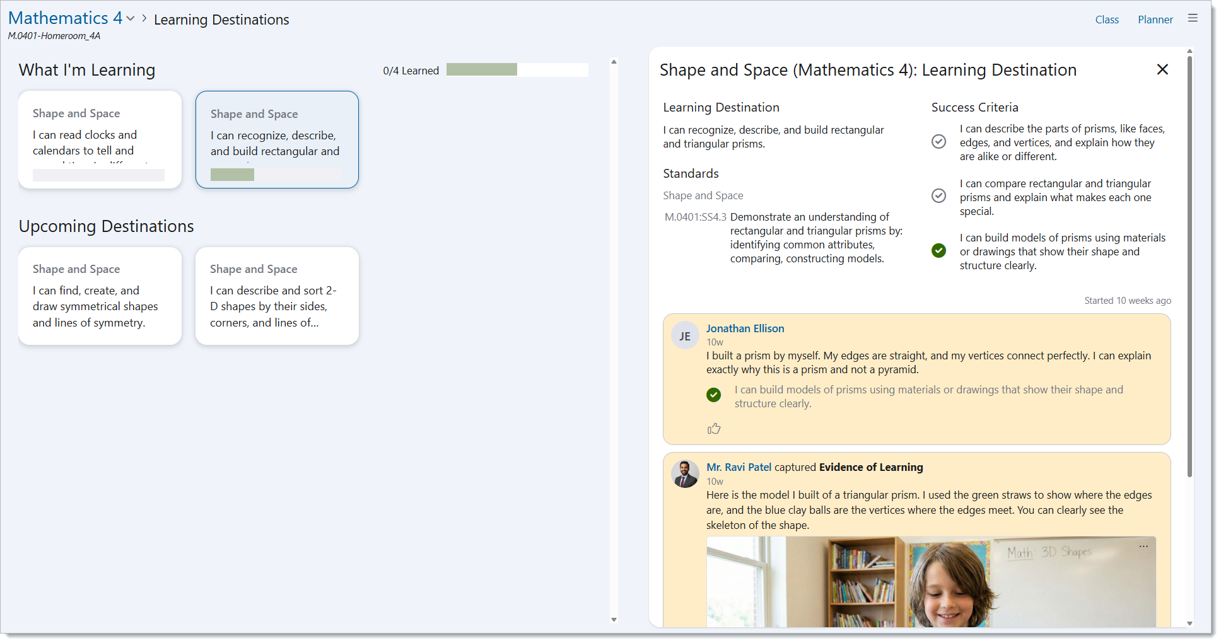The height and width of the screenshot is (643, 1221).
Task: Uncheck the 'build models of prisms' criterion
Action: 938,251
